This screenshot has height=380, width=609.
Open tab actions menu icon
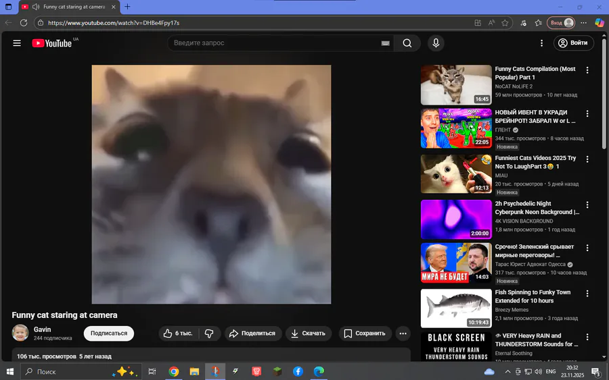click(8, 7)
